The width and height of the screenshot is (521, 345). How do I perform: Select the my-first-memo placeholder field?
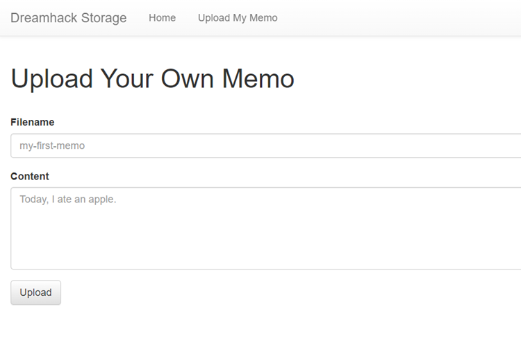click(x=264, y=146)
